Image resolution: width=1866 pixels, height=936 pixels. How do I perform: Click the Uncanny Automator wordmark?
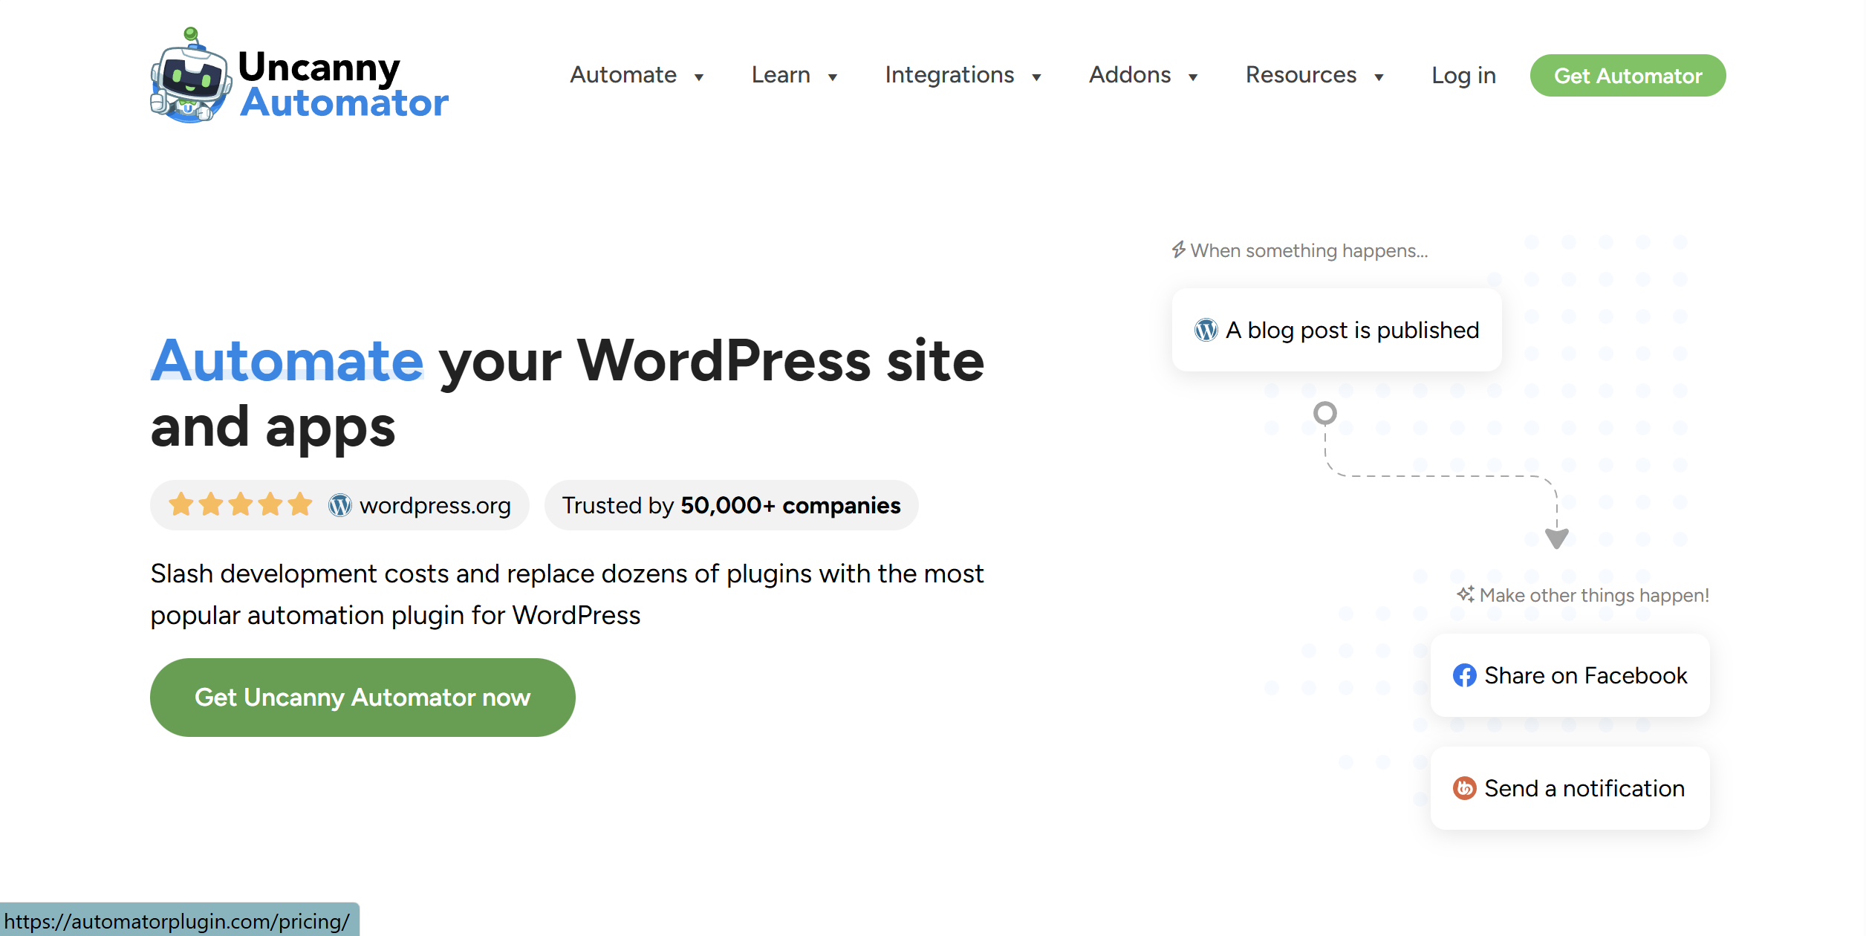coord(343,84)
